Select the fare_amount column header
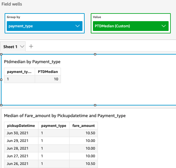The image size is (176, 168). tap(83, 126)
